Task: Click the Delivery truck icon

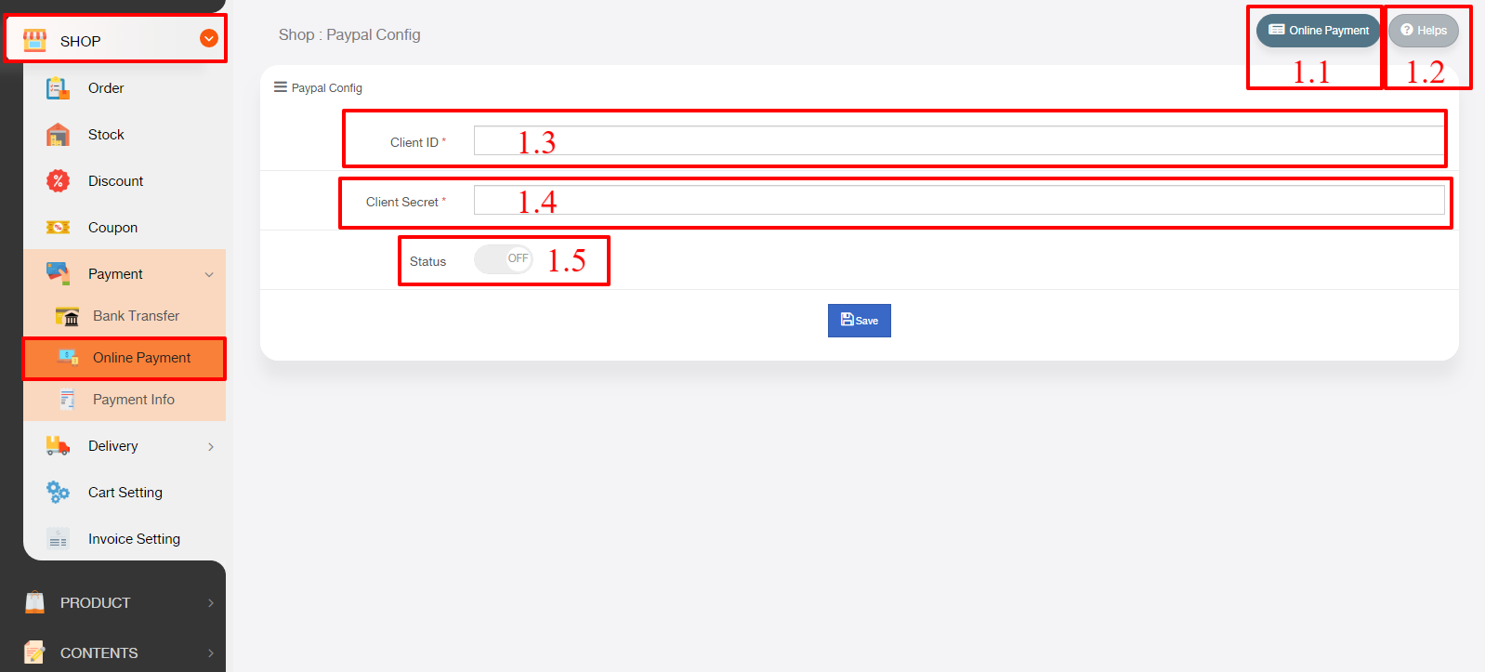Action: 58,446
